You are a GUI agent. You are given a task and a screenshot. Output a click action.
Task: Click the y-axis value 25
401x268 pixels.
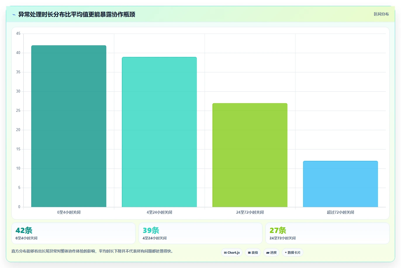18,111
